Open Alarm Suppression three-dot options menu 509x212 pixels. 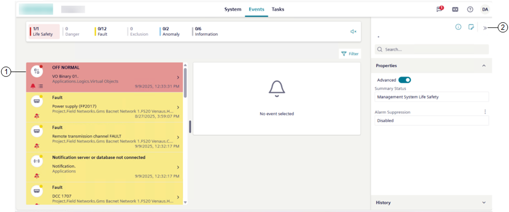pos(486,112)
